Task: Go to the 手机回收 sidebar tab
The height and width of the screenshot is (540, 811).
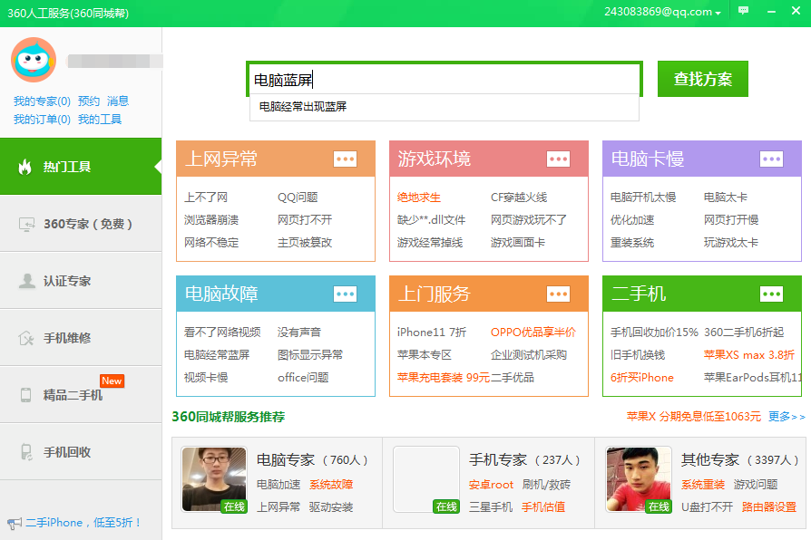Action: [x=67, y=452]
